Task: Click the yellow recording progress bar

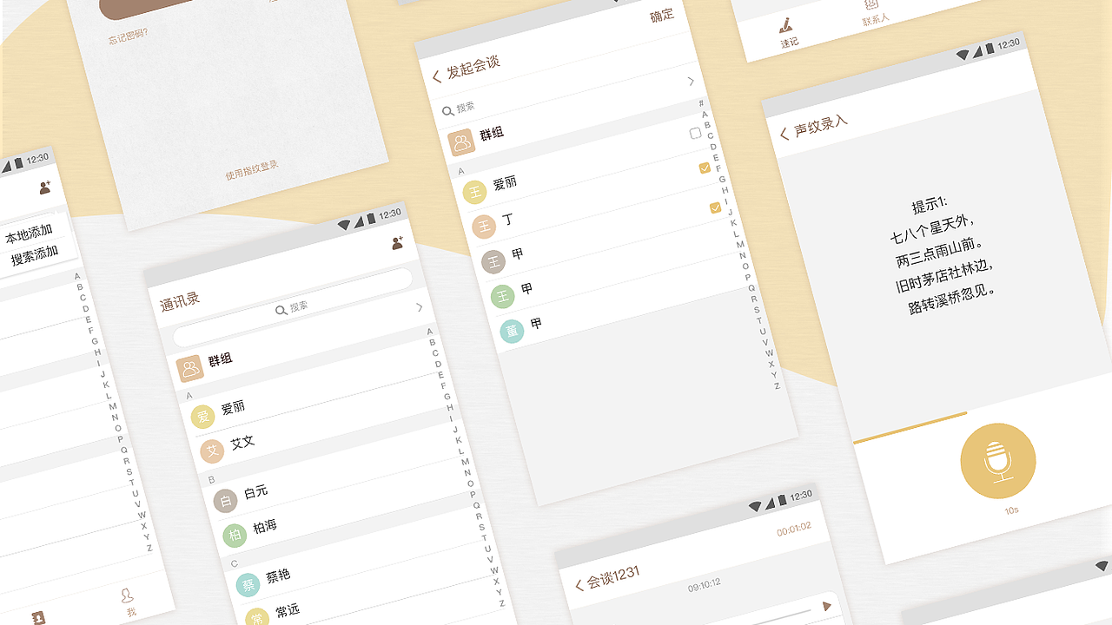Action: point(910,428)
